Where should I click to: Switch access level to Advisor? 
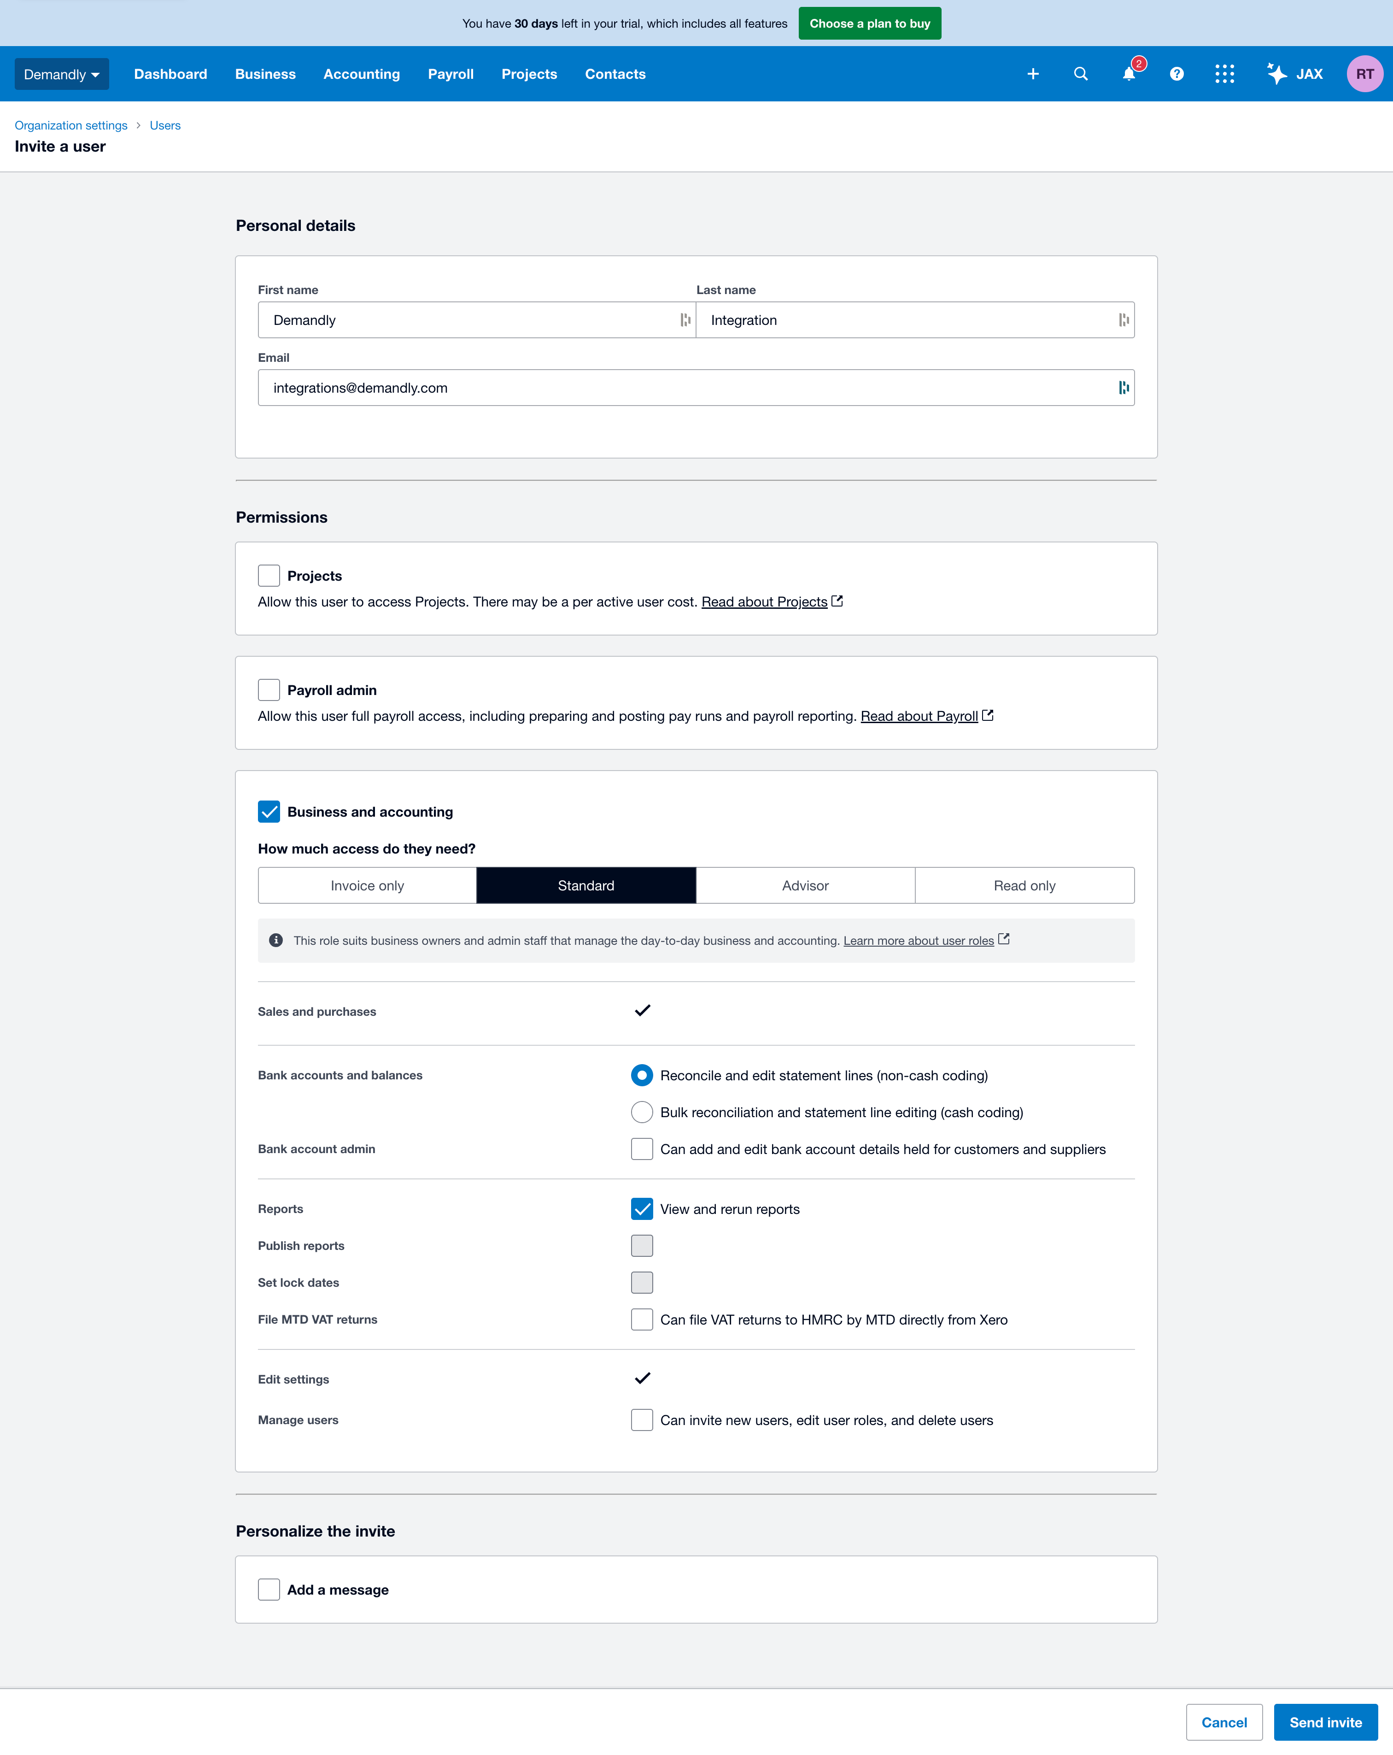pyautogui.click(x=805, y=885)
